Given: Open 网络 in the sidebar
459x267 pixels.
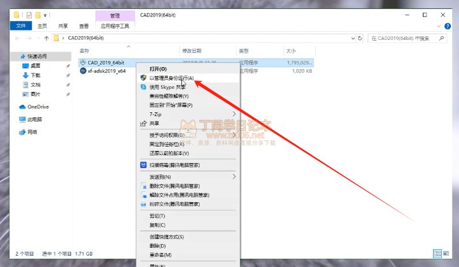Looking at the screenshot, I should [x=32, y=132].
